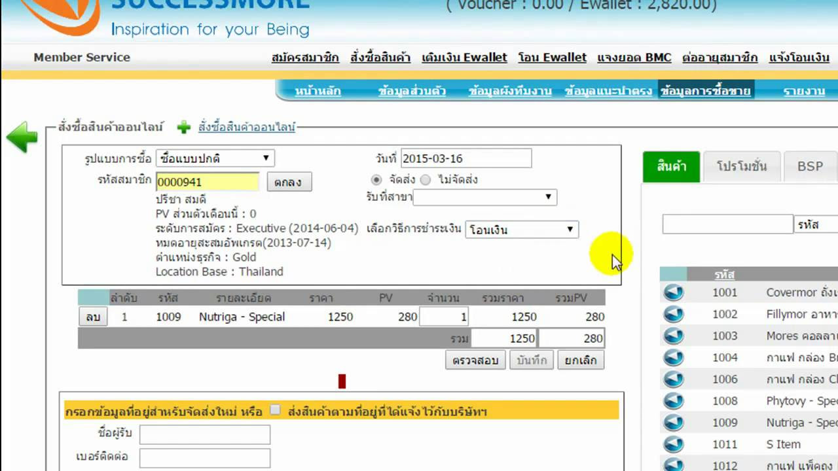Click the blue arrow icon for product 1003
838x471 pixels.
coord(674,336)
